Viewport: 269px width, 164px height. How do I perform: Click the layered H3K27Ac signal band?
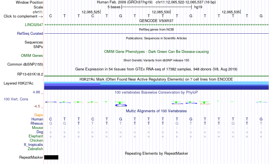(156, 85)
